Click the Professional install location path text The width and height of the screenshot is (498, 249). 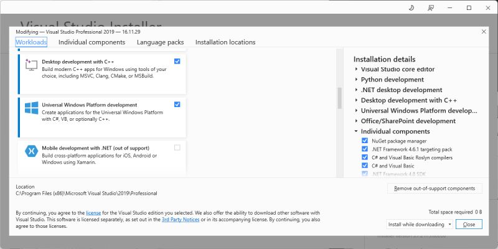[x=87, y=193]
